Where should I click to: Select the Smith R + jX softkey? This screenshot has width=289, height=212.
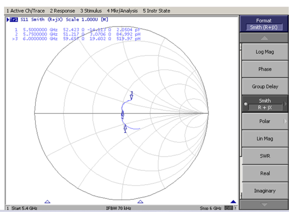point(265,104)
